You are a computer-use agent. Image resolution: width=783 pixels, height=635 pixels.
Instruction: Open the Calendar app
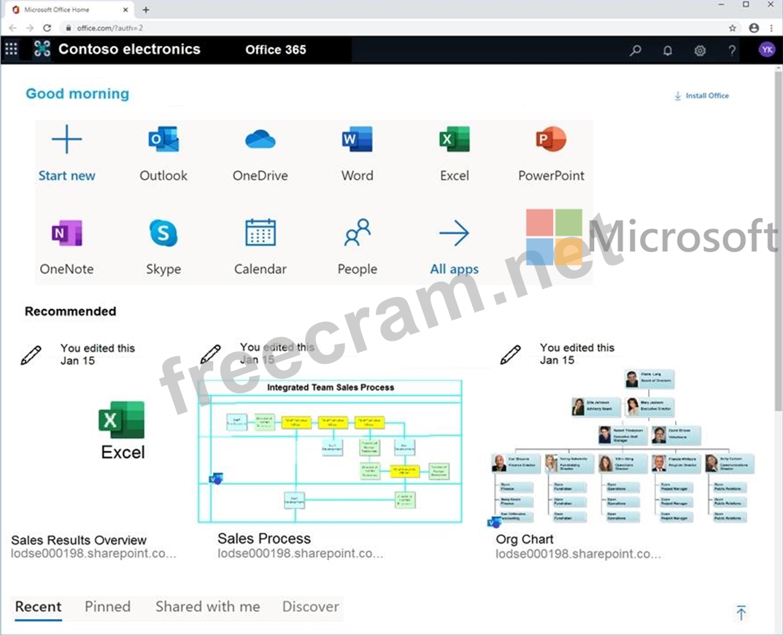coord(261,234)
